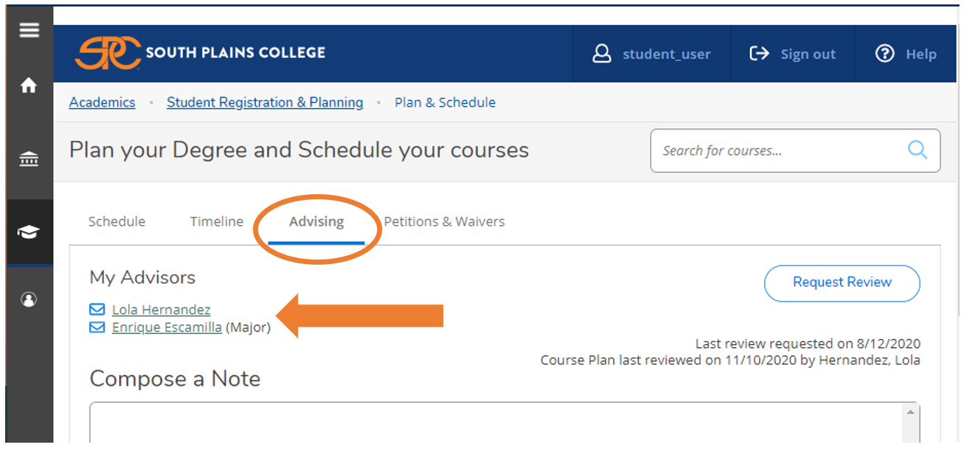Click the email envelope icon beside Lola Hernandez
This screenshot has width=969, height=464.
pyautogui.click(x=97, y=310)
